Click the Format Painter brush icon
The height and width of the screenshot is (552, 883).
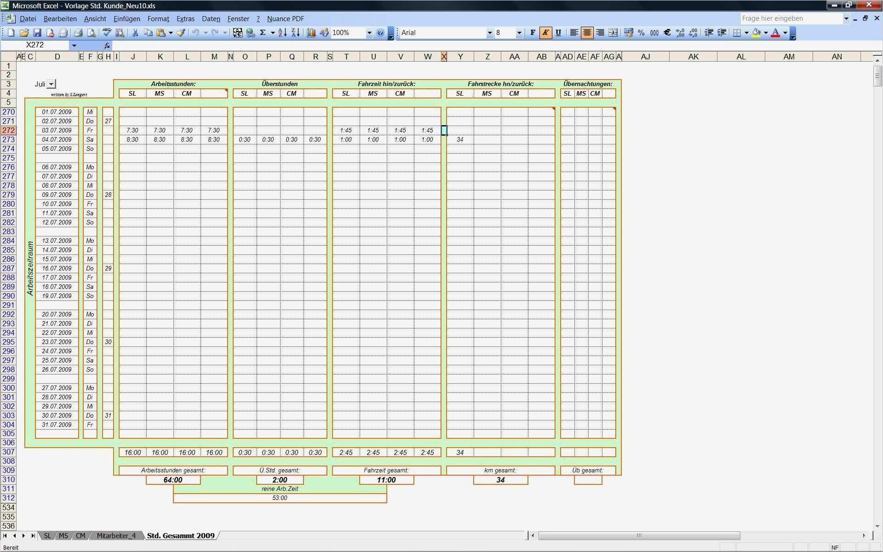point(181,33)
